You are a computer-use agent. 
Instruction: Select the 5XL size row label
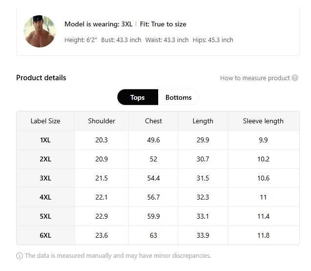coord(45,216)
